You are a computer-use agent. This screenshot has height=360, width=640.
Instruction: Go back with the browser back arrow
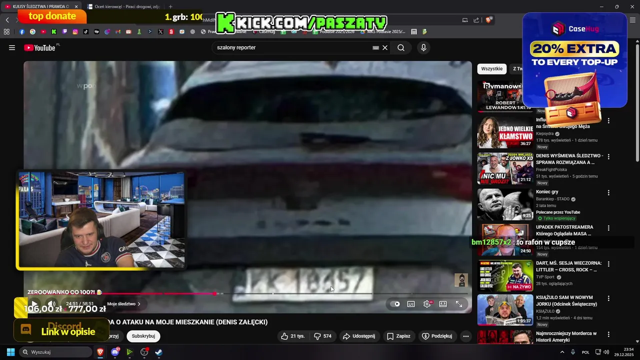coord(7,20)
